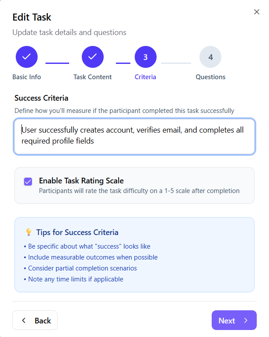This screenshot has width=269, height=337.
Task: Open the Task Content step label
Action: pyautogui.click(x=93, y=77)
